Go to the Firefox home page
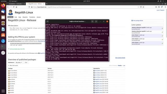The image size is (167, 94). click(16, 7)
